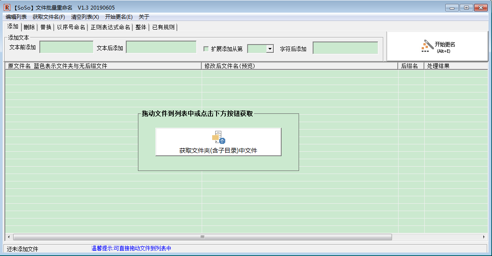Switch to the 替换 tab
This screenshot has height=256, width=492.
point(46,27)
